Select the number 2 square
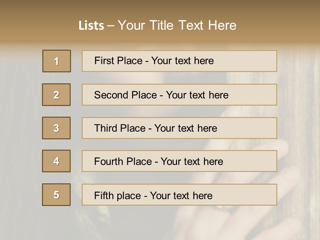The height and width of the screenshot is (240, 320). tap(56, 95)
